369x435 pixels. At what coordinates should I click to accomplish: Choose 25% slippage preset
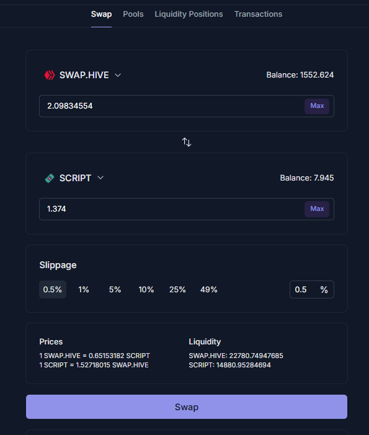coord(177,290)
